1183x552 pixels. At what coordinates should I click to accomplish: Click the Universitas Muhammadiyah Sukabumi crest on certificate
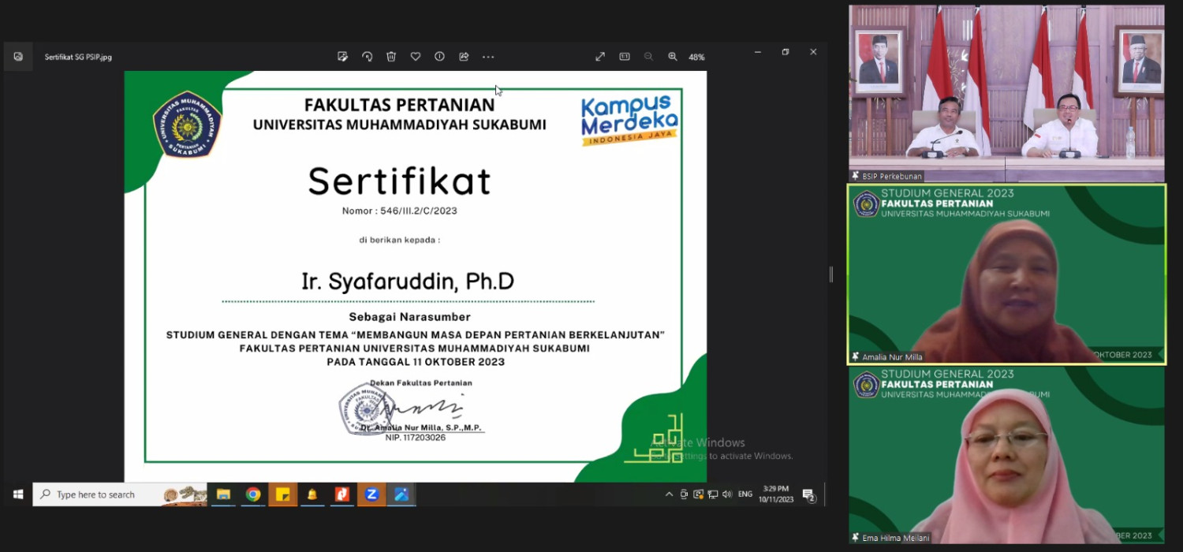pos(188,125)
